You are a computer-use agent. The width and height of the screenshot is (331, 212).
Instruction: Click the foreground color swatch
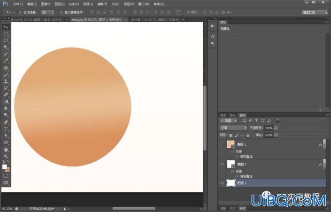[4, 167]
